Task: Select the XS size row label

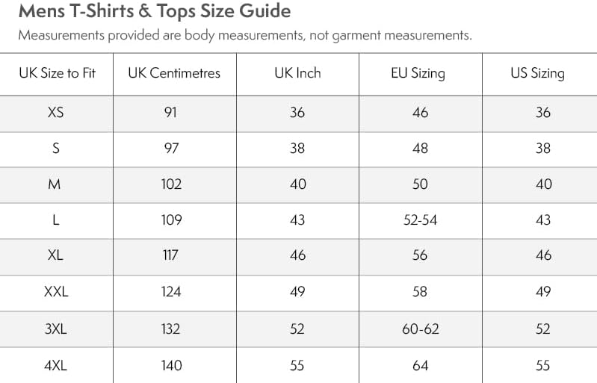Action: coord(55,113)
